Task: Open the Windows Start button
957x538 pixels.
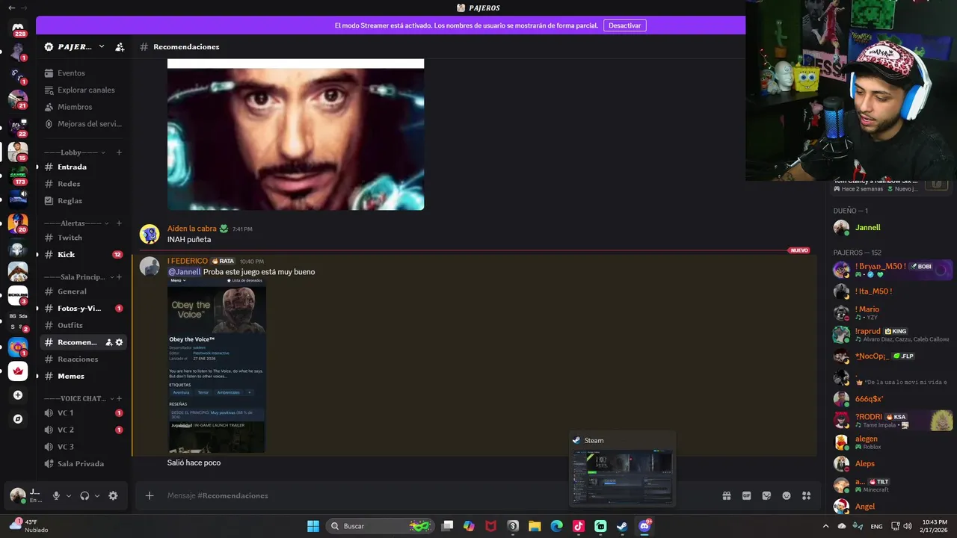Action: tap(313, 526)
